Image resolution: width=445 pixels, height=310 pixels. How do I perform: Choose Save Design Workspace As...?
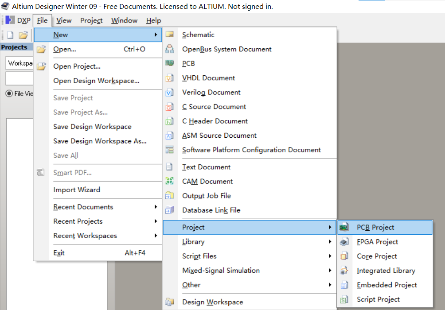98,141
